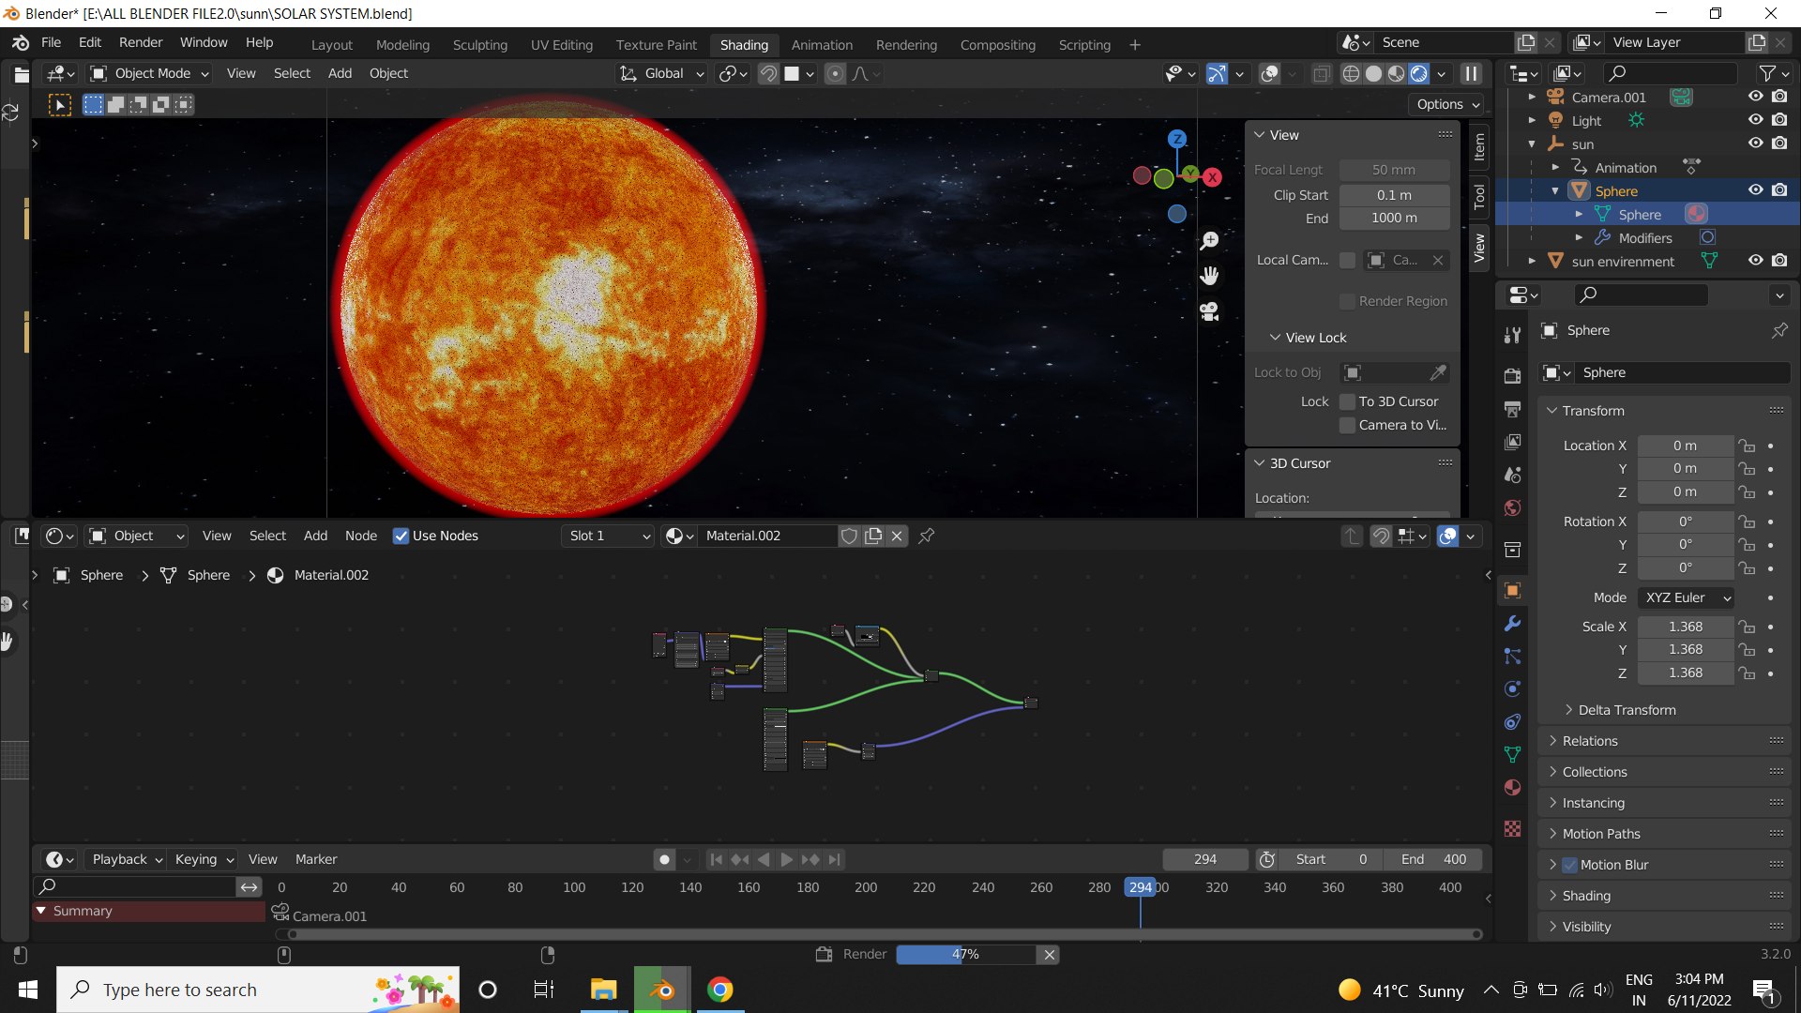Jump to timeline end frame button
The width and height of the screenshot is (1801, 1013).
tap(834, 859)
